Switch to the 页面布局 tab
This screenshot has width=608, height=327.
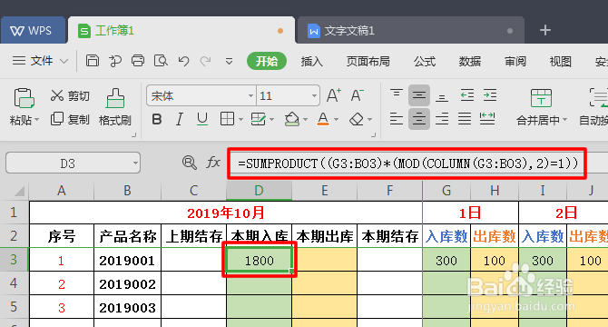click(368, 61)
